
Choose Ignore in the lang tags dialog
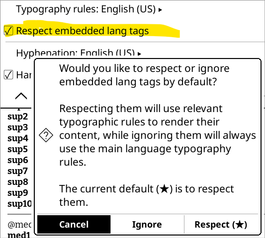[x=147, y=224]
